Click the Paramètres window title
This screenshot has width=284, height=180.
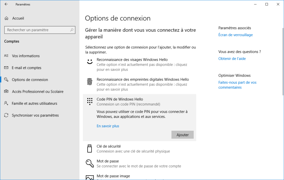tap(23, 4)
